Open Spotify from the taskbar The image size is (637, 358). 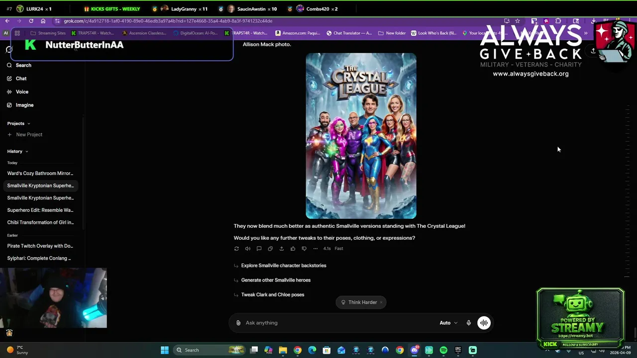click(x=443, y=350)
